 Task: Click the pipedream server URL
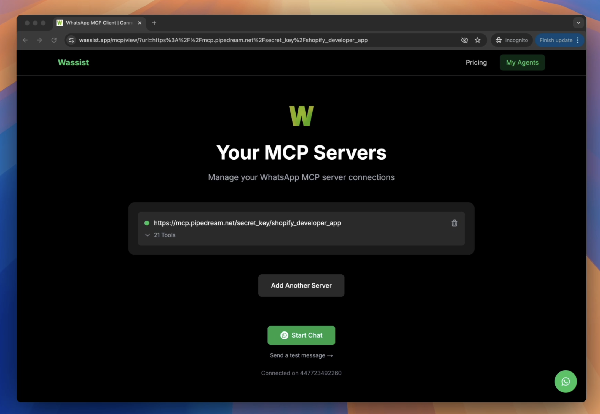[247, 223]
